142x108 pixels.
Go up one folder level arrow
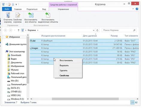(19, 30)
